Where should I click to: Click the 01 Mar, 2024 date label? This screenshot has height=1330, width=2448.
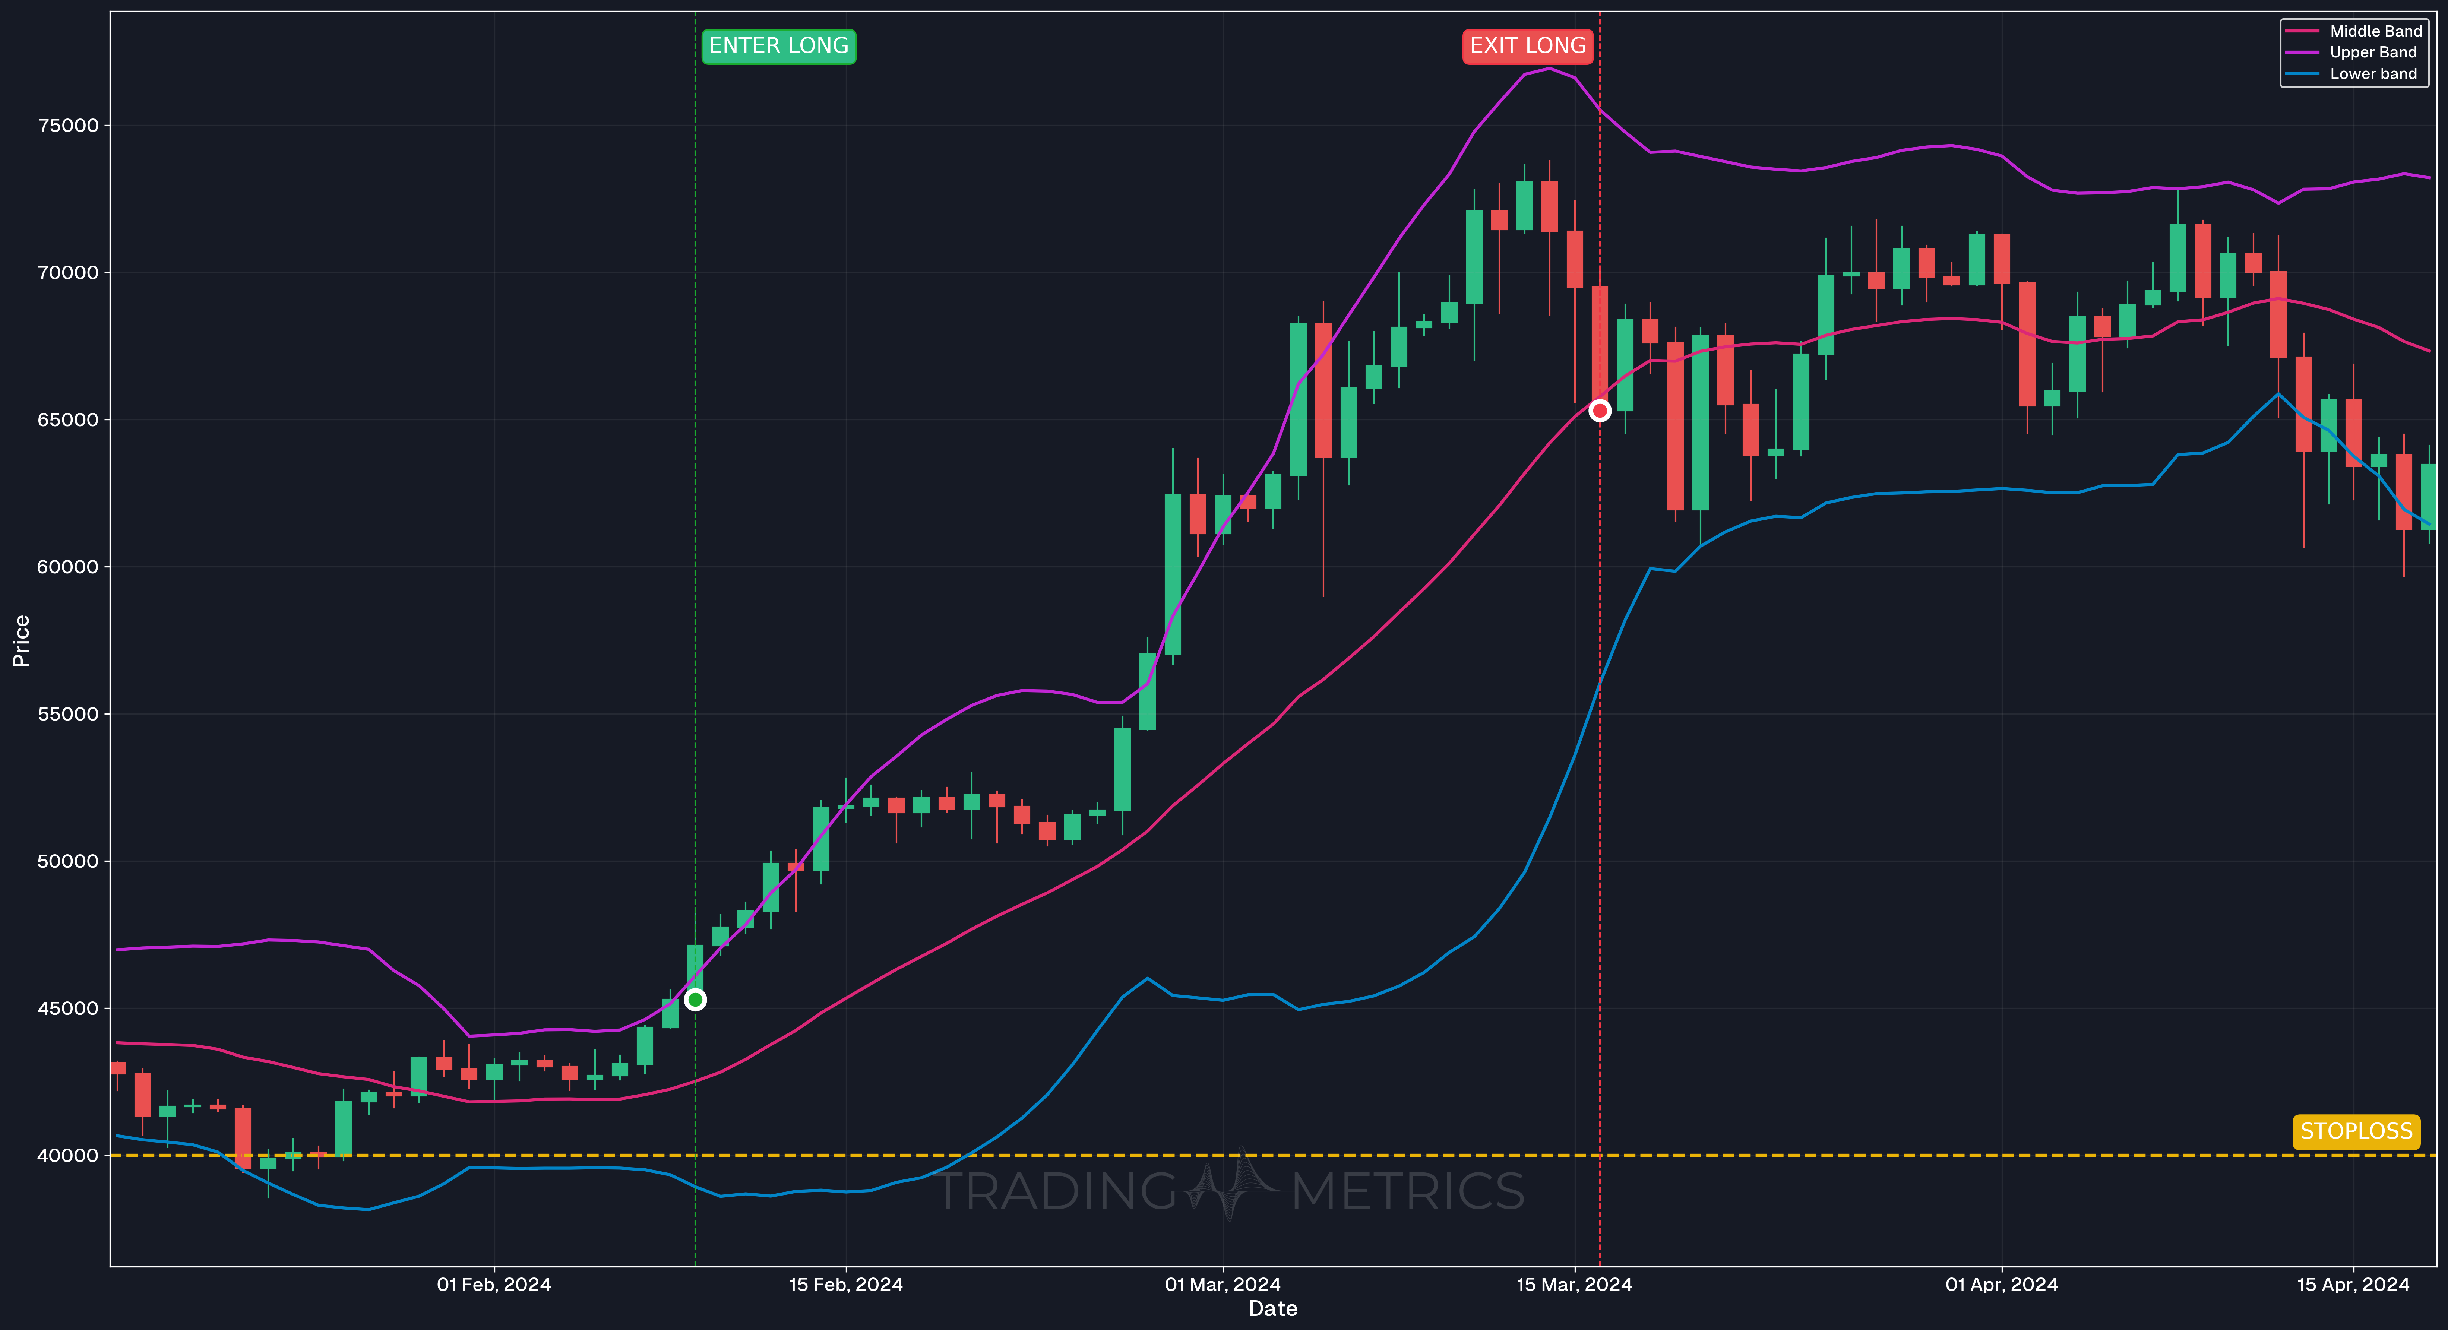pos(1223,1285)
